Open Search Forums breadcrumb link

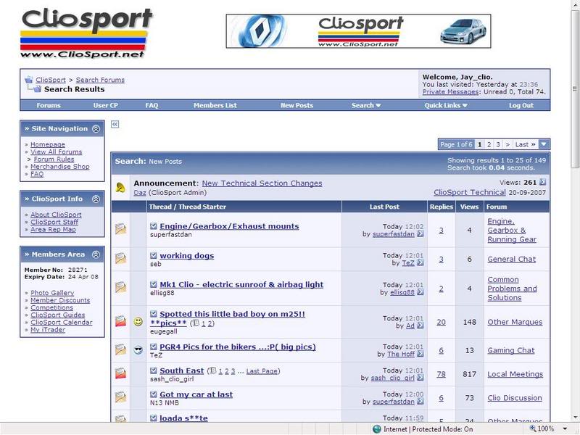click(x=100, y=80)
